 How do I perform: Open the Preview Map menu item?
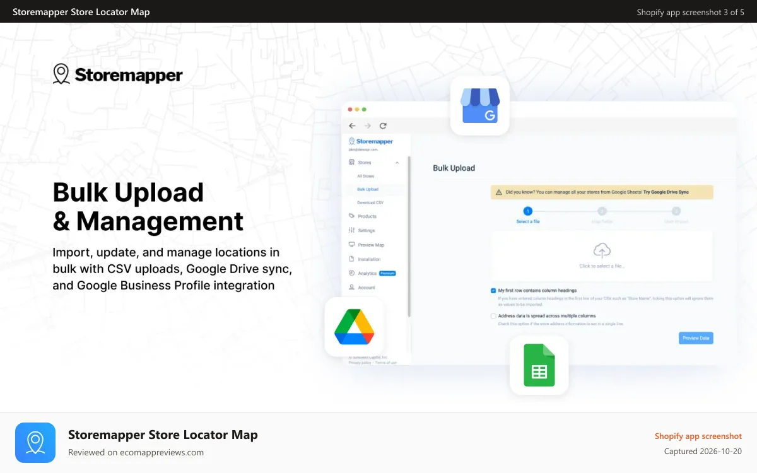pos(371,245)
